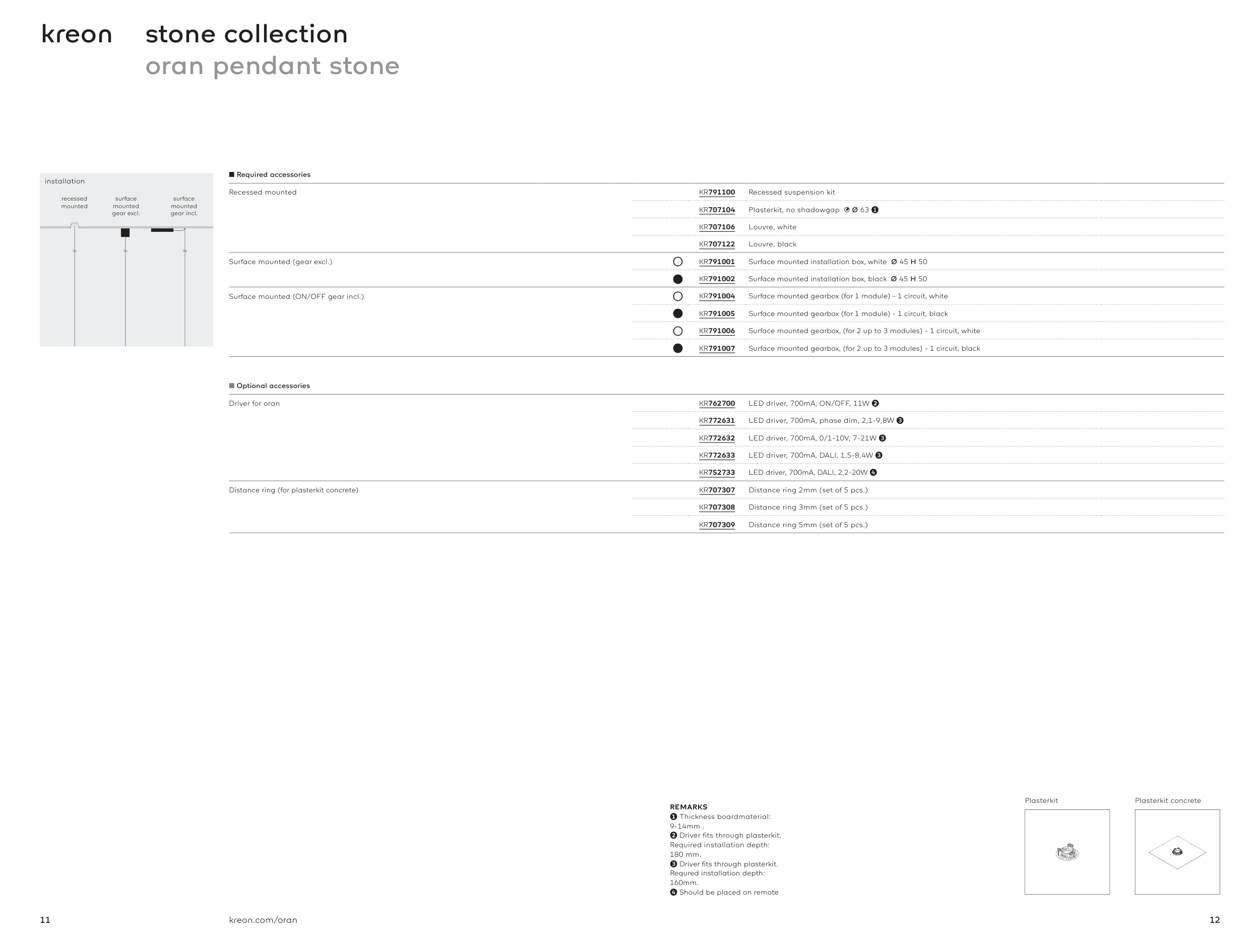Open the KR707104 plasterkit product link
The image size is (1260, 945).
[717, 210]
